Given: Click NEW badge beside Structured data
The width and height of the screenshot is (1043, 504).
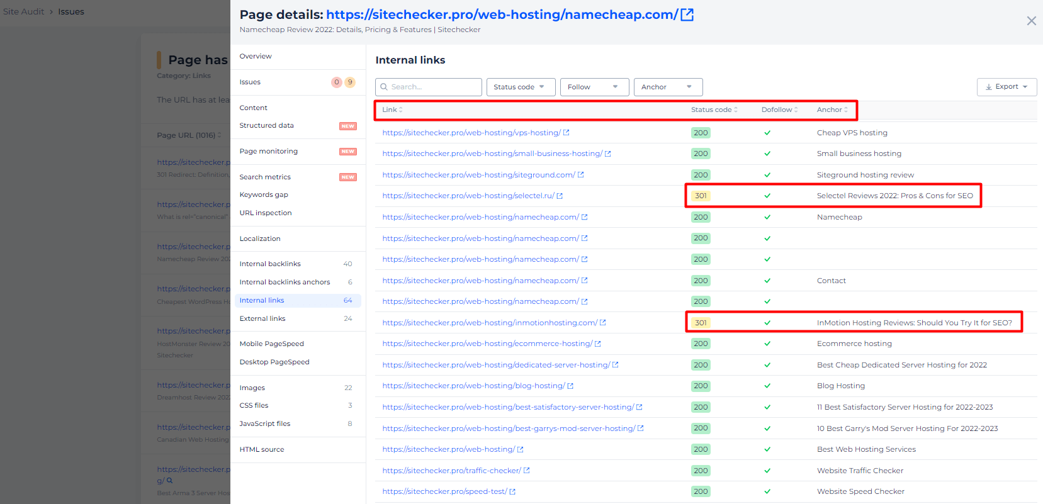Looking at the screenshot, I should click(348, 126).
